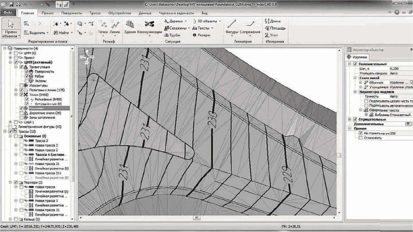Select the Правка объектов cursor tool
Viewport: 413px width, 232px height.
[11, 28]
